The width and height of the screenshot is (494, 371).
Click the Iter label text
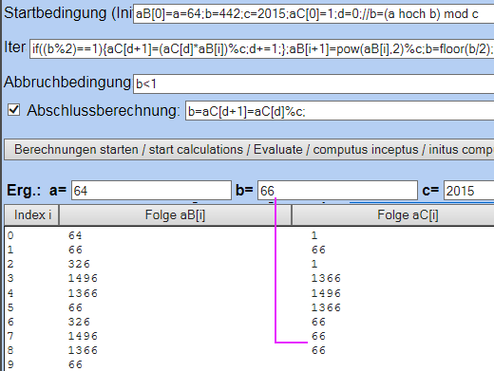point(15,47)
